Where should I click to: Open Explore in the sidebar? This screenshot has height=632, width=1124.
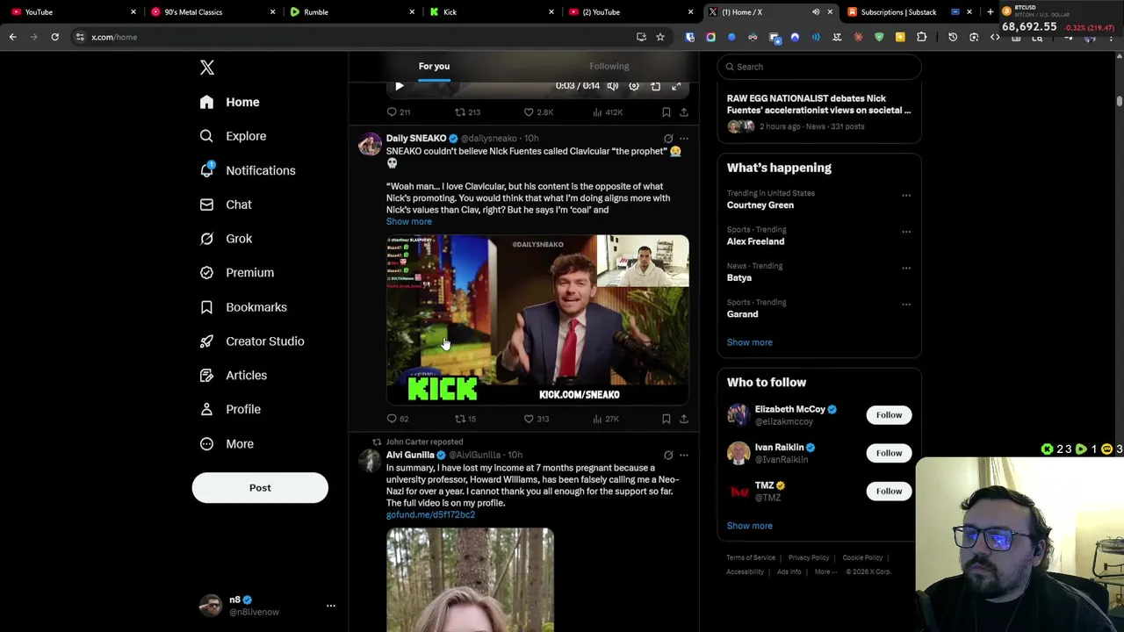click(233, 136)
